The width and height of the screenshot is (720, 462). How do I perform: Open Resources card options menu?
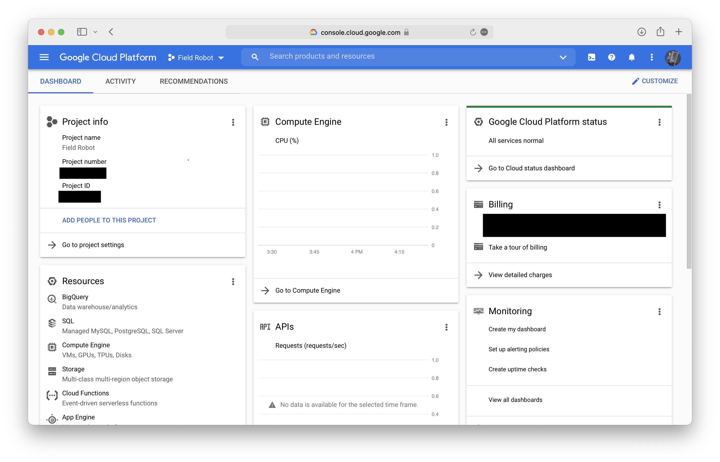(233, 281)
